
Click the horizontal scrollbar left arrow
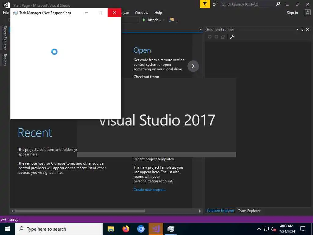(x=12, y=211)
